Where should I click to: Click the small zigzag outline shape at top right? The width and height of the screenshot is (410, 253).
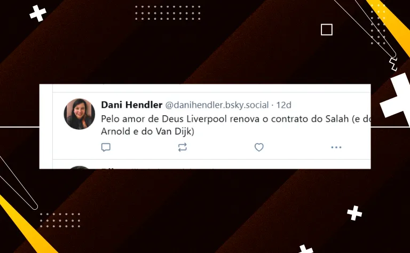tap(393, 64)
